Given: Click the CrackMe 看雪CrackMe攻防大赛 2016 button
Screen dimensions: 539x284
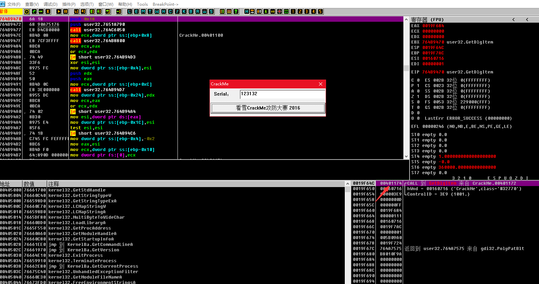Looking at the screenshot, I should (268, 108).
